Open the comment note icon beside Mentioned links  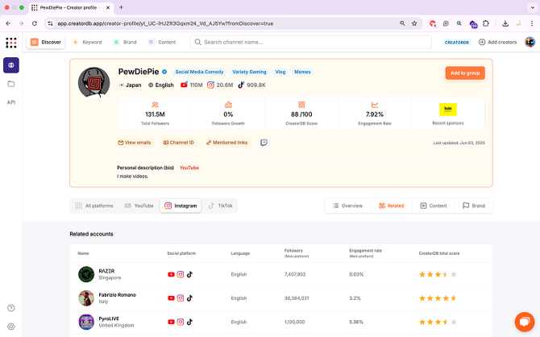[x=264, y=143]
